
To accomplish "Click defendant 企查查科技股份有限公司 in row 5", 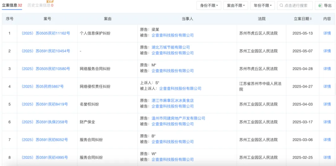I will point(172,106).
